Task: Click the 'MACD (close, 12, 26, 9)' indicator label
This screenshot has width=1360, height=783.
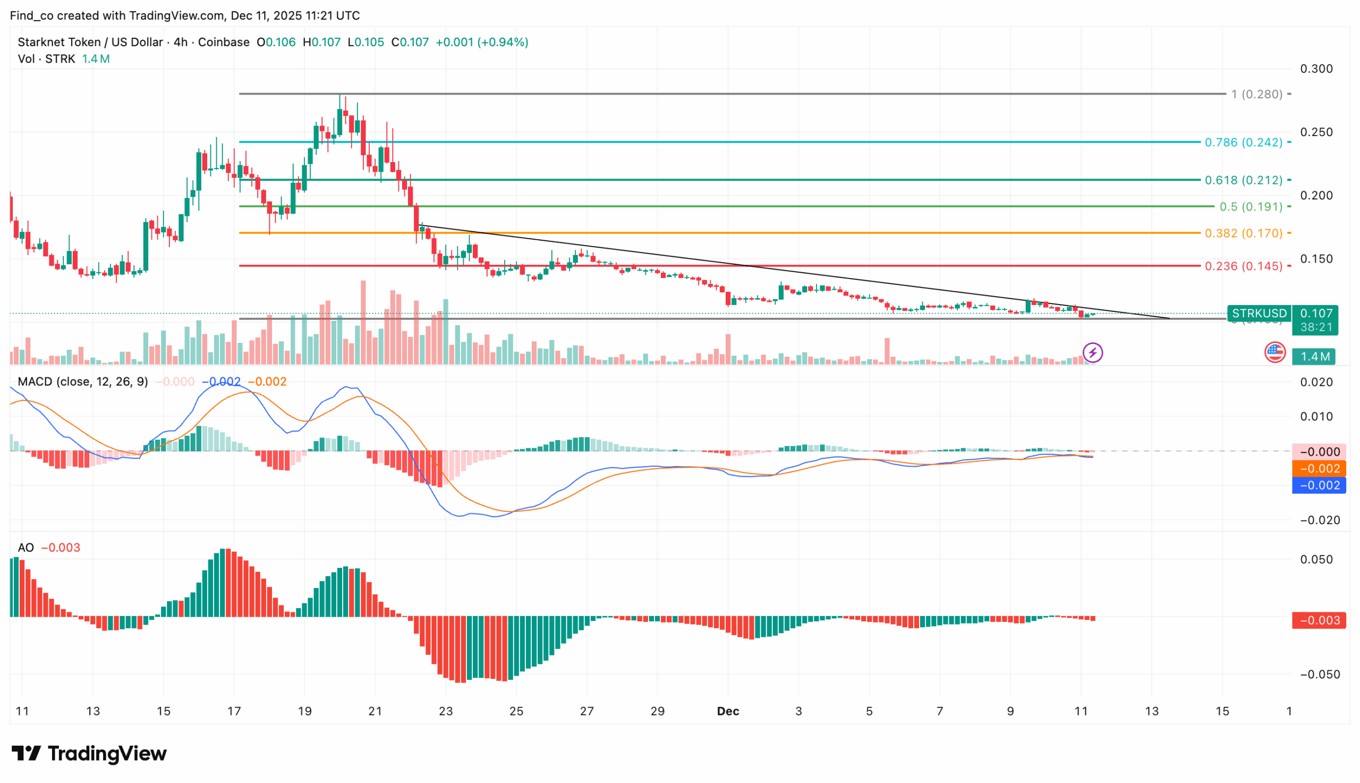Action: pos(83,381)
